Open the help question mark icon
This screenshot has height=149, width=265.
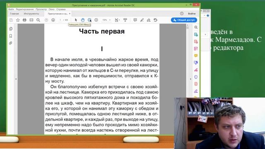coord(182,14)
